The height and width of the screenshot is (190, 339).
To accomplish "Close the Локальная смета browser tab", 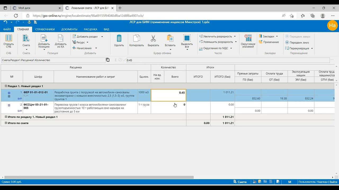I will (x=112, y=8).
